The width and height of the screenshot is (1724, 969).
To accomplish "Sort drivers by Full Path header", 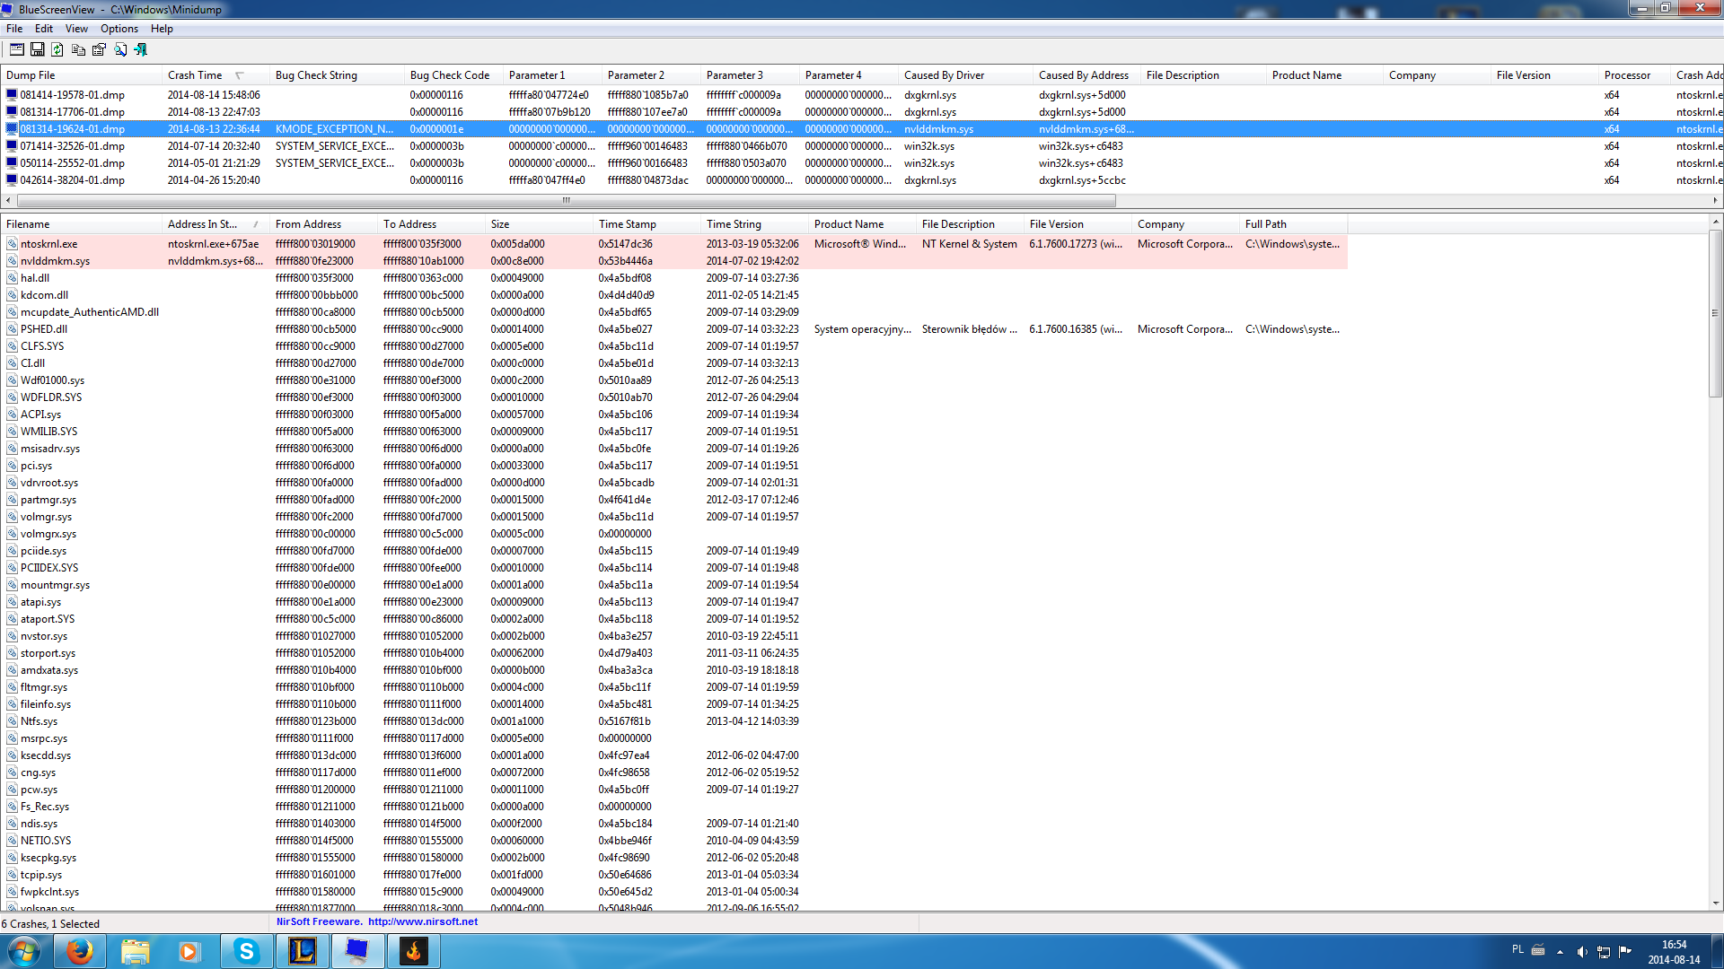I will (x=1293, y=224).
